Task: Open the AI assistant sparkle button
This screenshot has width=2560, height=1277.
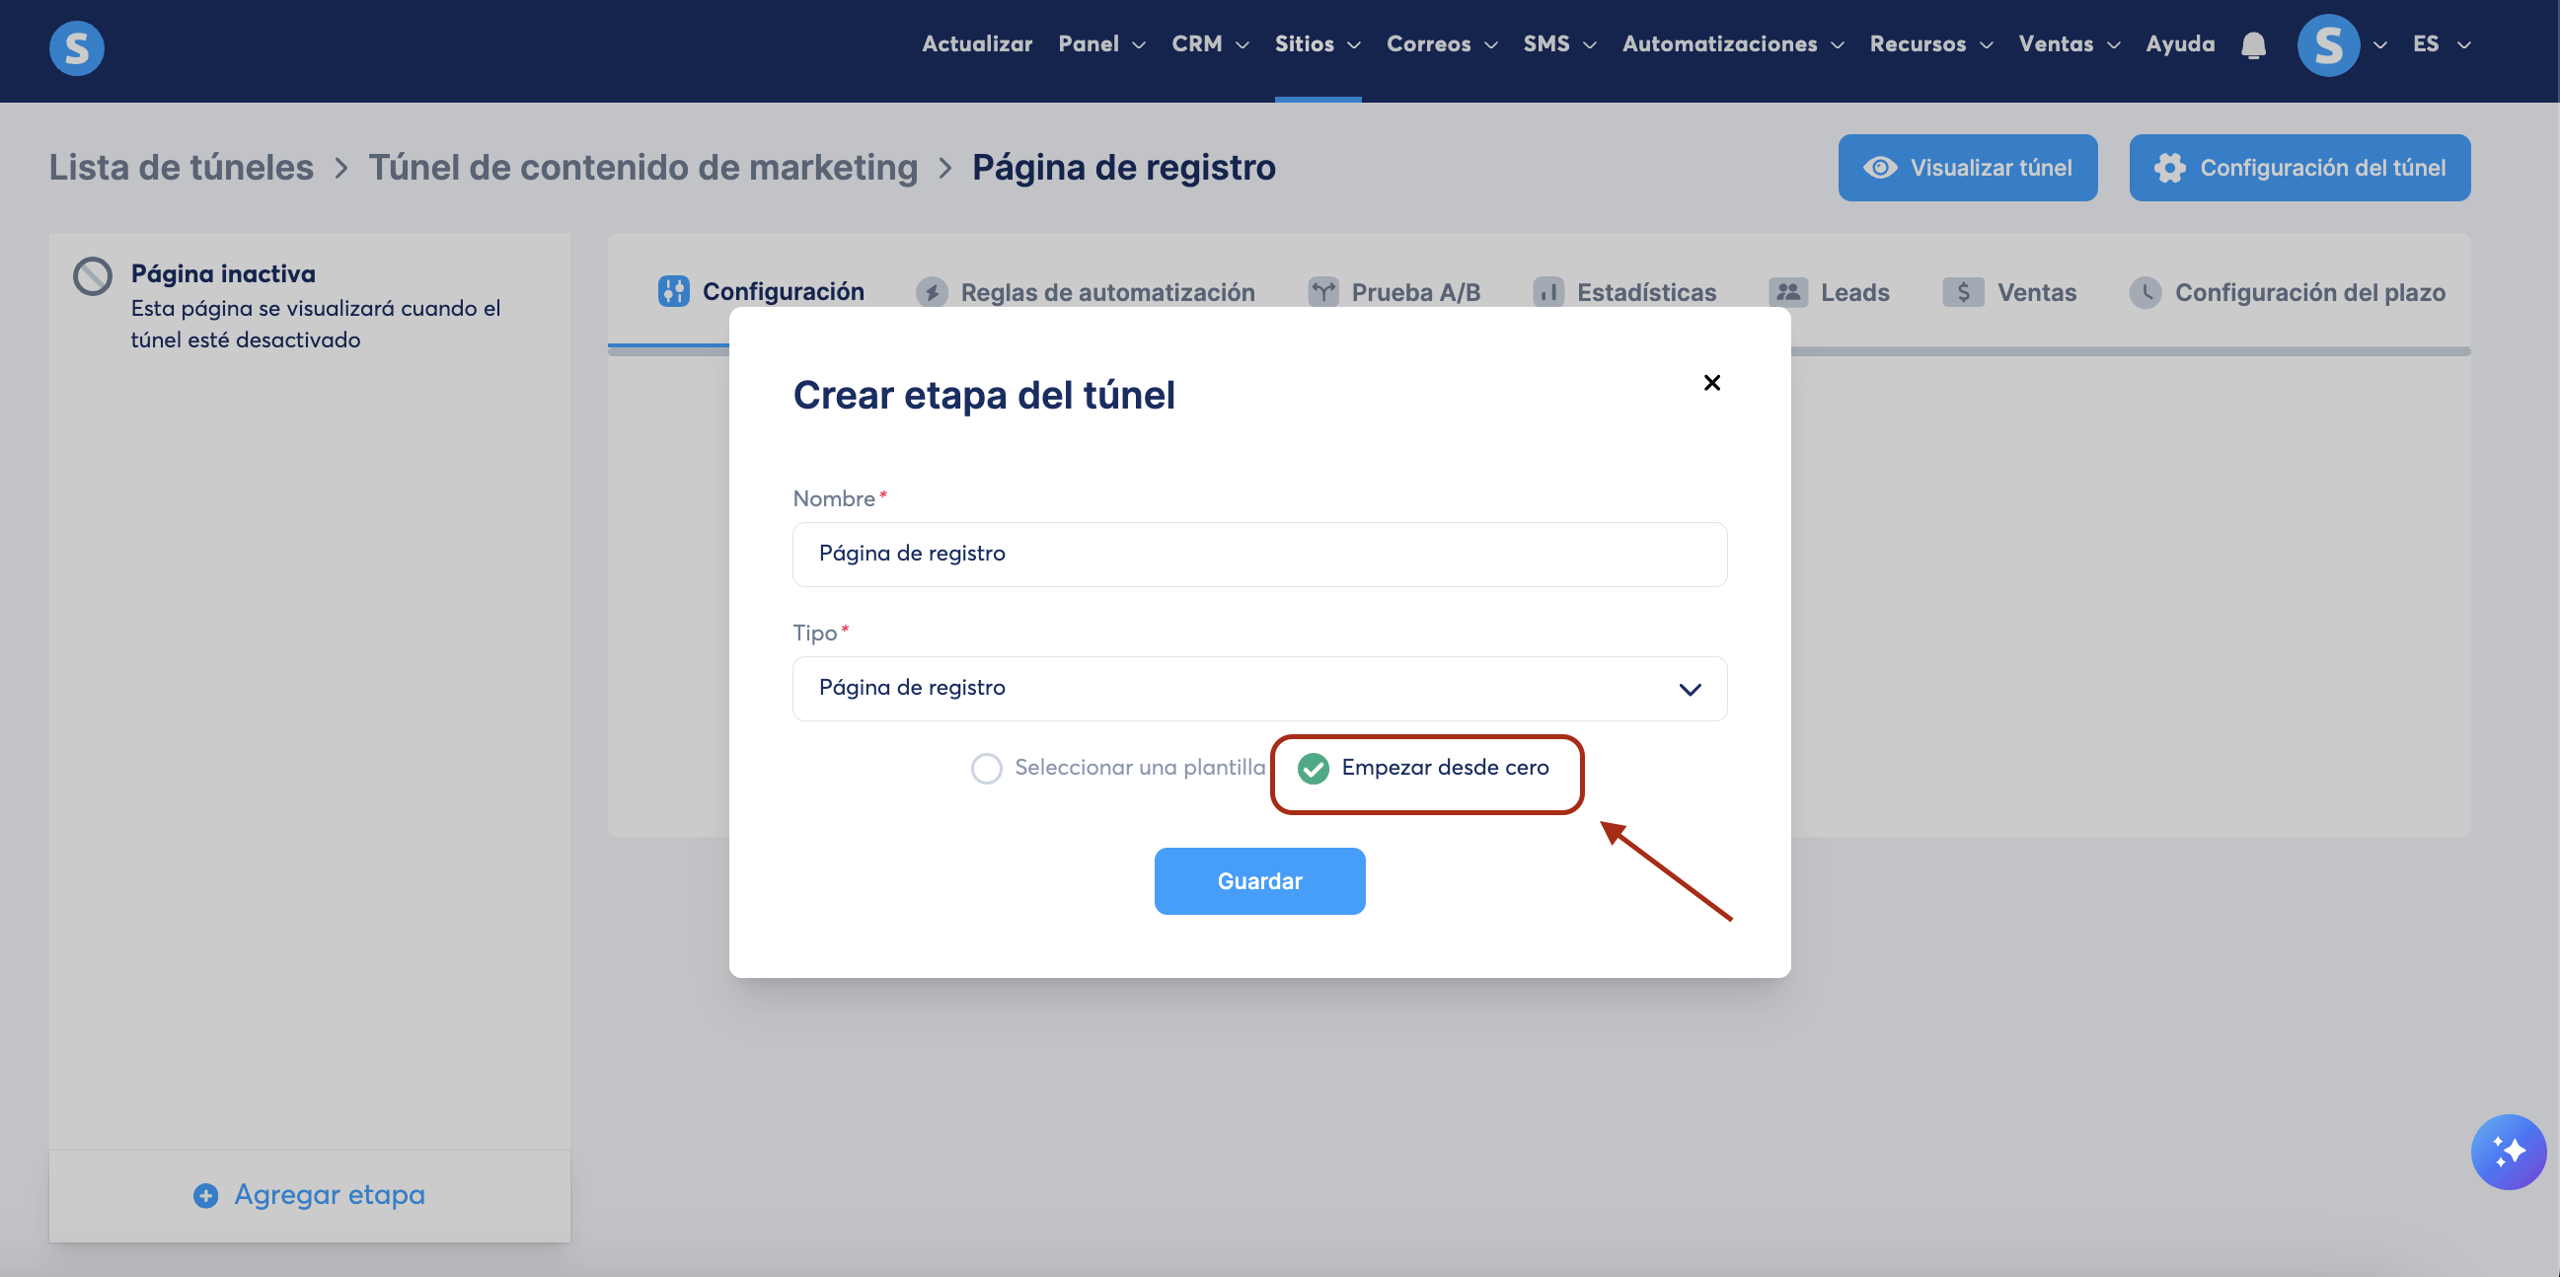Action: (2508, 1151)
